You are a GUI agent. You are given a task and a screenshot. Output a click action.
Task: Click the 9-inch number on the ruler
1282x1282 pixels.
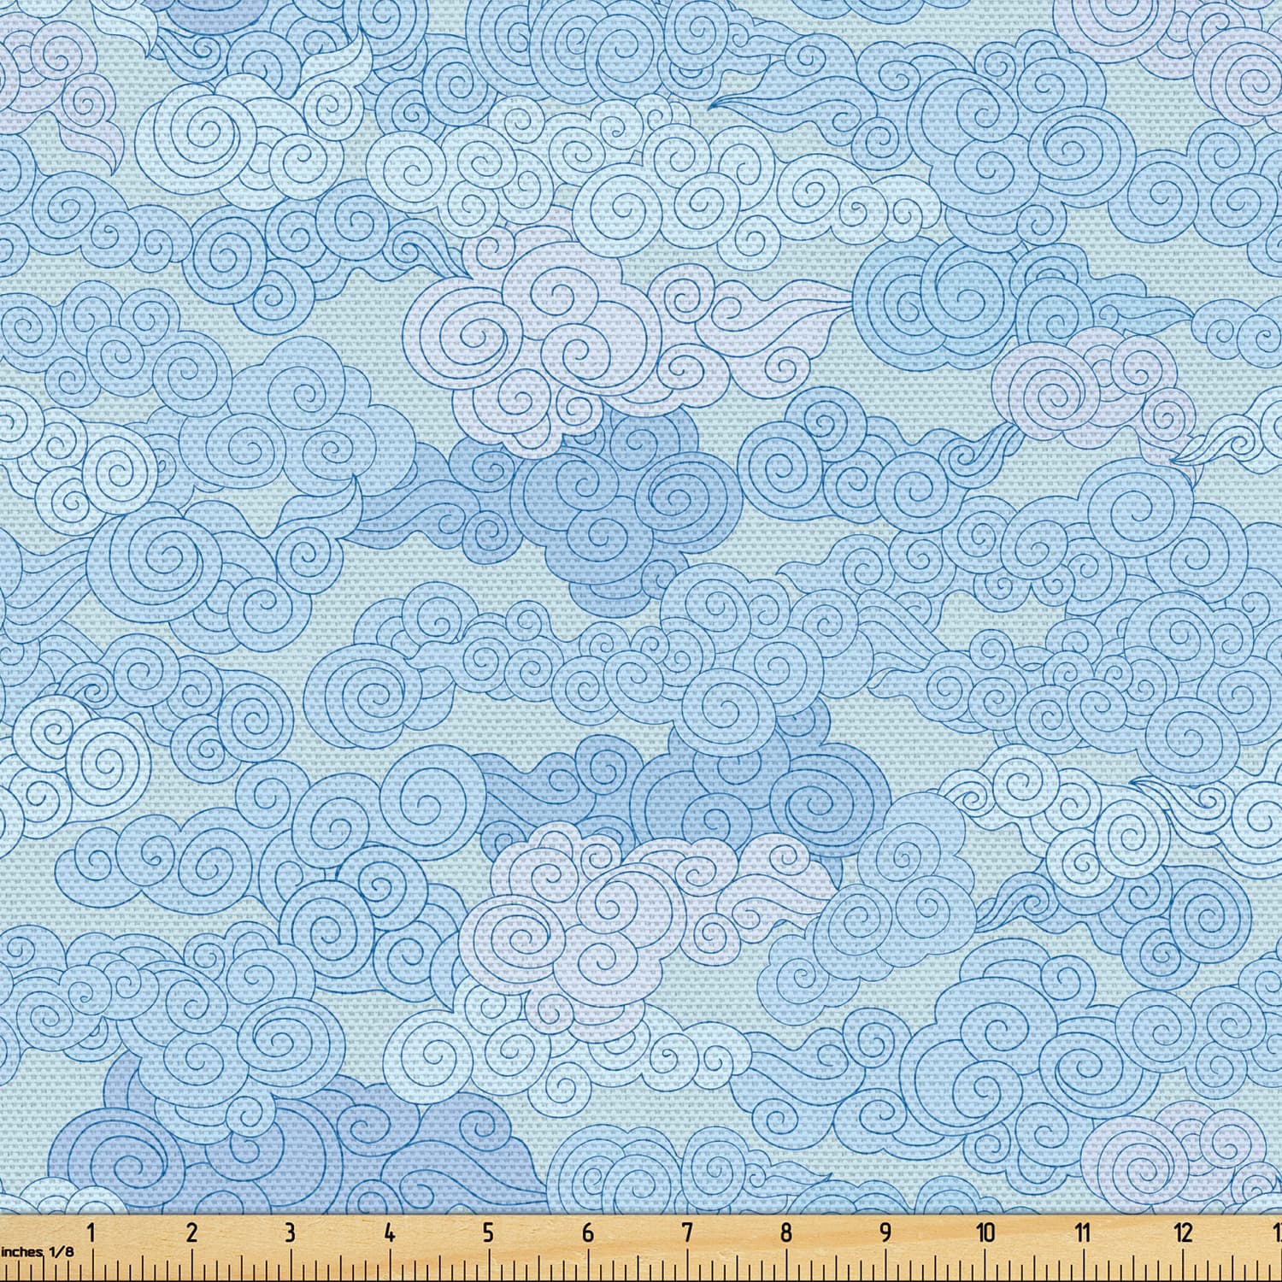[885, 1232]
